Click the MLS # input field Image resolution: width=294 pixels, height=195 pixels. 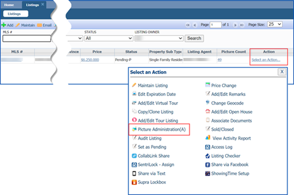tap(27, 38)
